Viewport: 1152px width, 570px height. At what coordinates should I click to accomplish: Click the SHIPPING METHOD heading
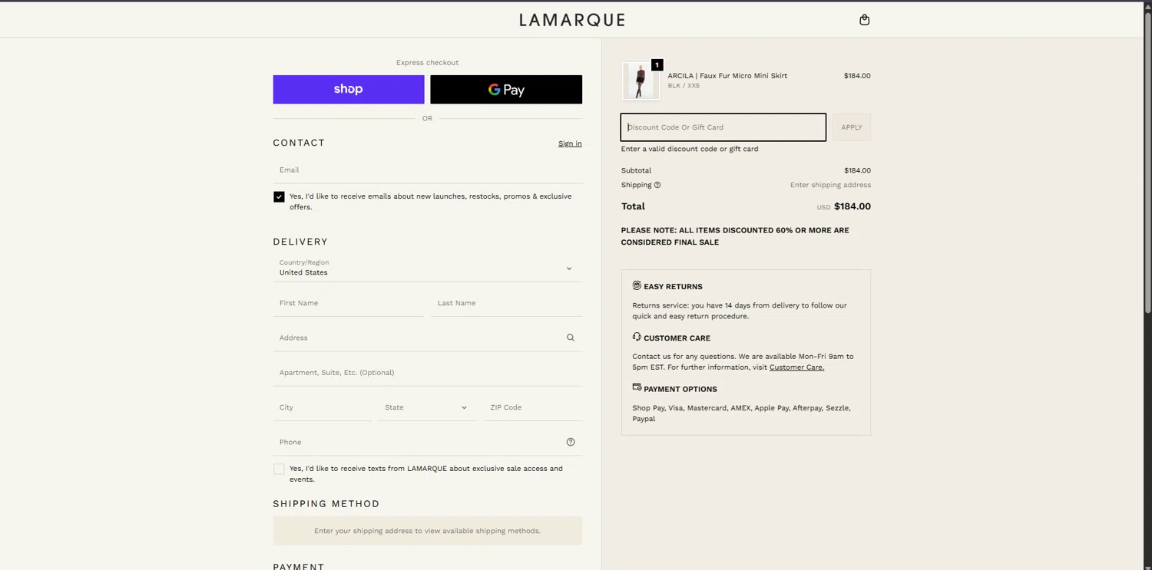point(326,504)
